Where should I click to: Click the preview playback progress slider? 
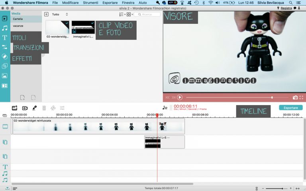237,97
